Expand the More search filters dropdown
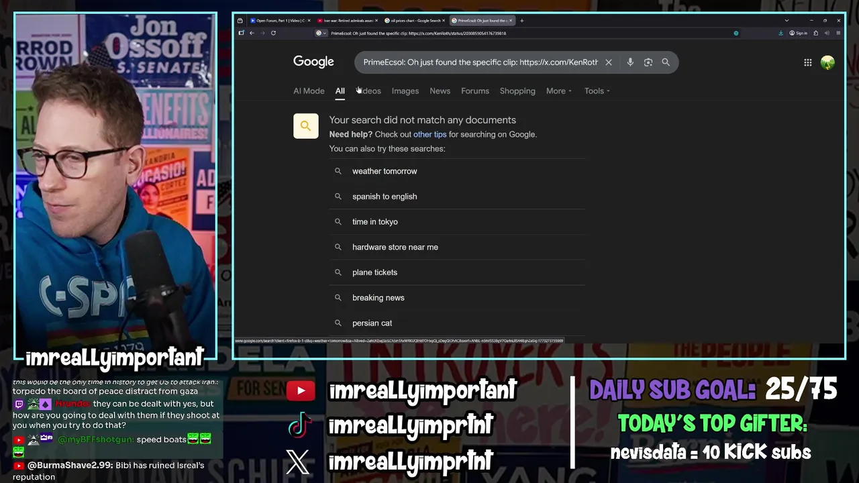The width and height of the screenshot is (859, 483). pyautogui.click(x=558, y=91)
